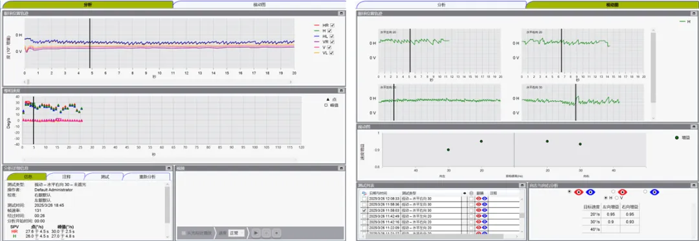Screen dimensions: 699x241
Task: Click the 0.9 left gain cell for 30°/s
Action: coord(610,222)
